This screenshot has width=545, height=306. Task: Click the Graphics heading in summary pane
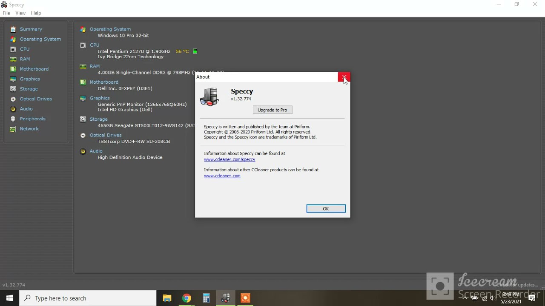click(100, 98)
